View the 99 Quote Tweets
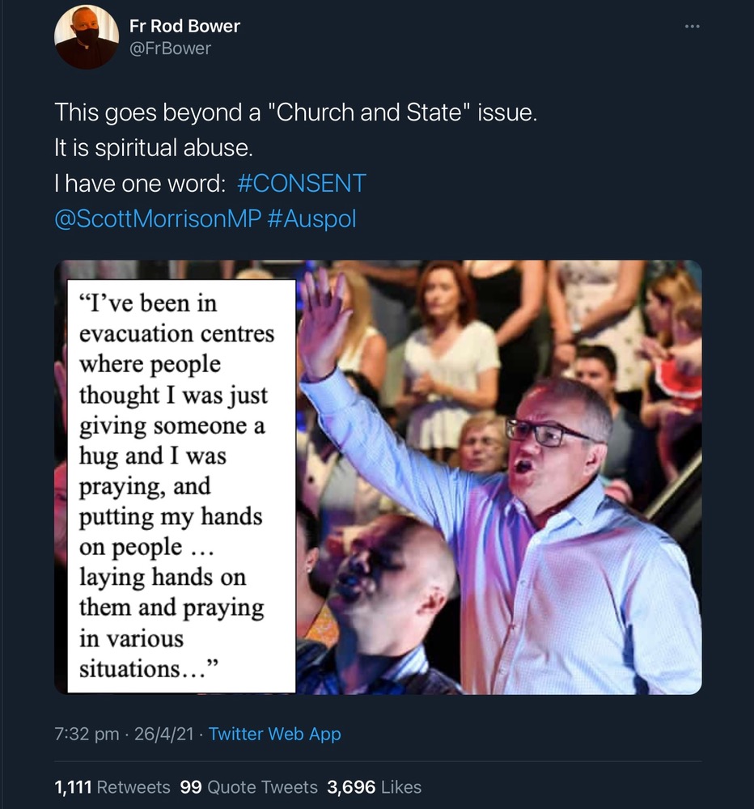This screenshot has width=754, height=809. click(249, 787)
